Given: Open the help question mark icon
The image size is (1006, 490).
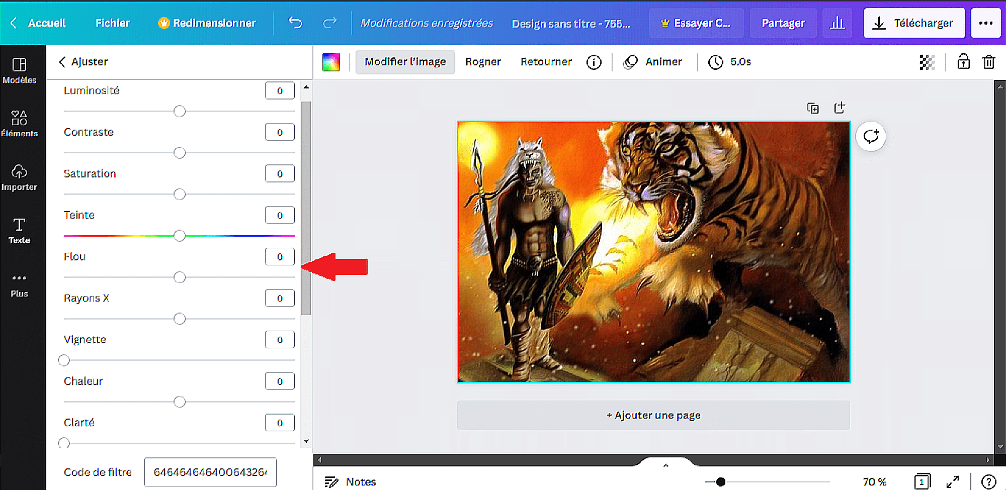Looking at the screenshot, I should pyautogui.click(x=988, y=481).
